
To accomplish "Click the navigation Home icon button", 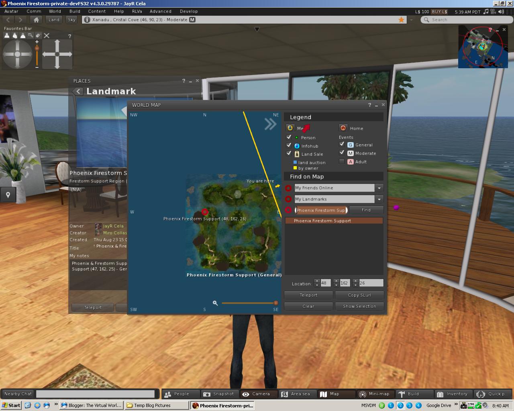I will pos(37,20).
